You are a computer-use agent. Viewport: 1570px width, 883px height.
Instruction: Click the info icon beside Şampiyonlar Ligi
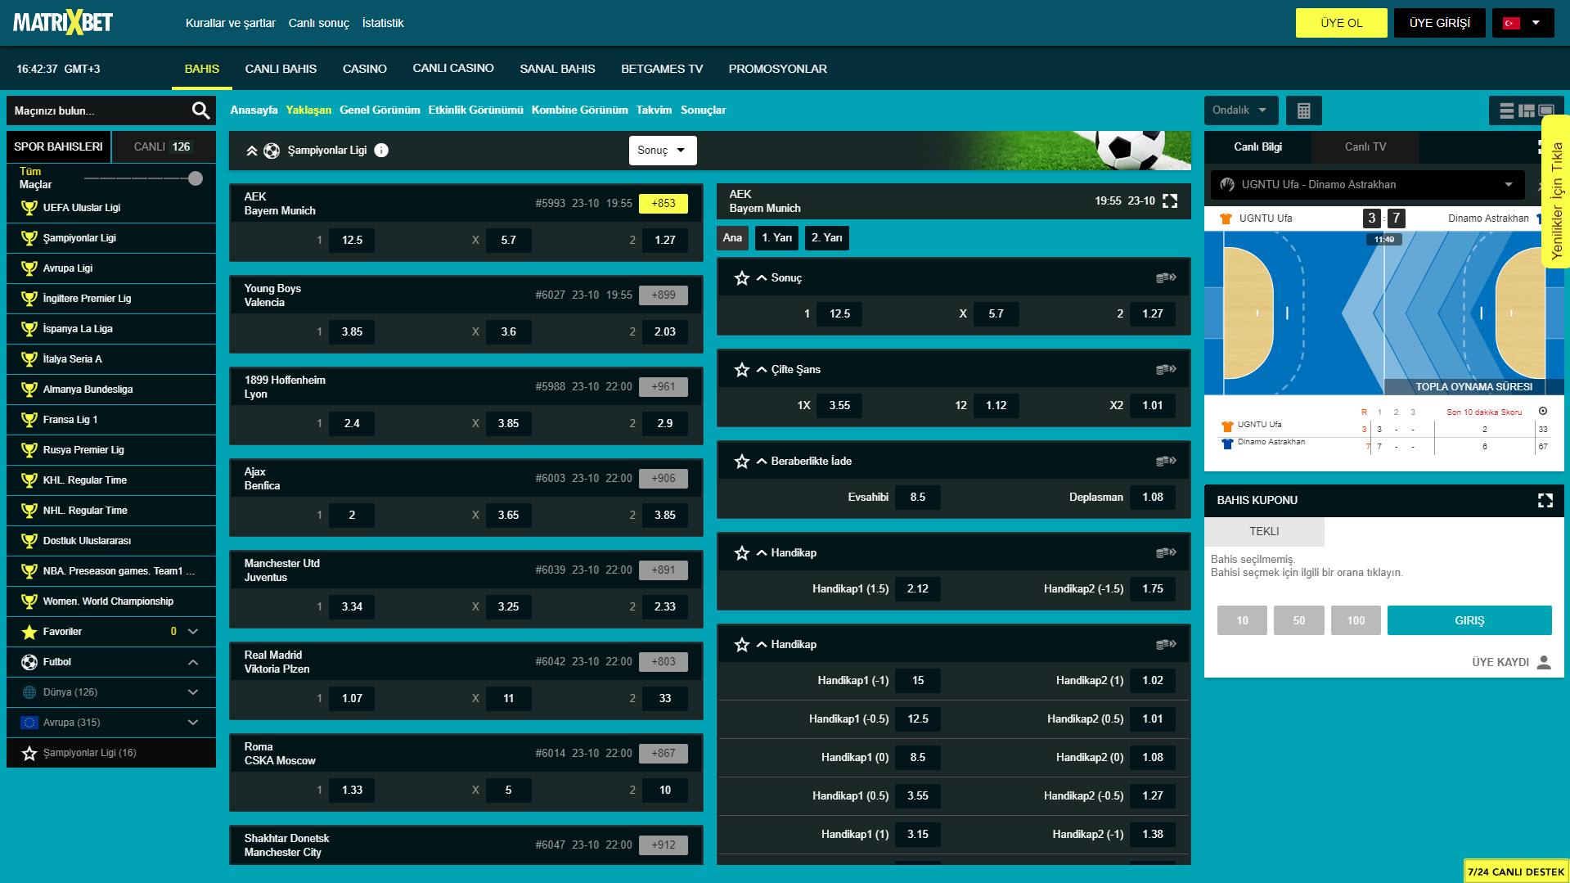(x=381, y=151)
